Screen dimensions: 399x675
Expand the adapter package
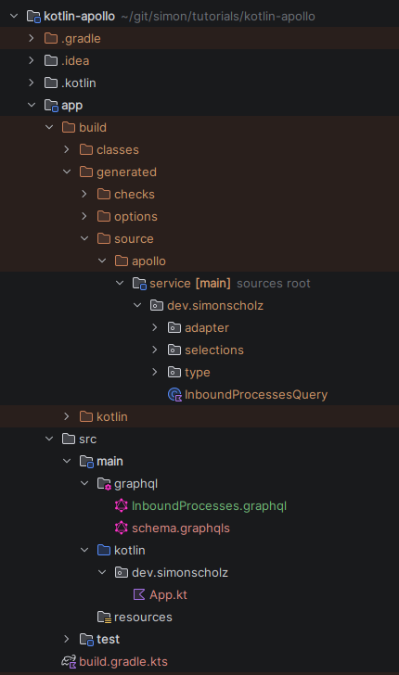pos(155,327)
